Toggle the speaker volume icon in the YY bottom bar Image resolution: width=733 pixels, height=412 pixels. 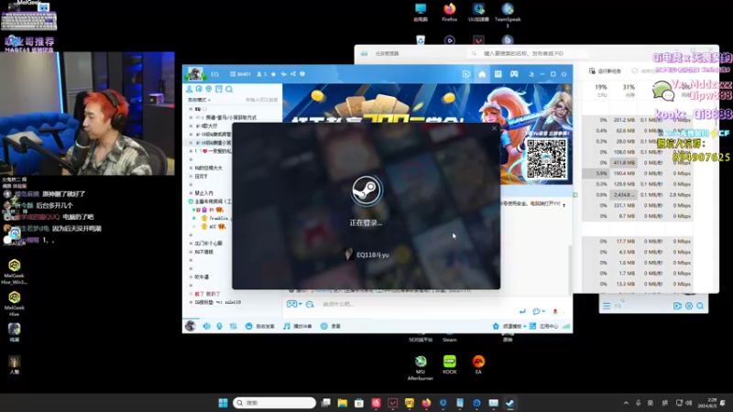click(x=207, y=326)
